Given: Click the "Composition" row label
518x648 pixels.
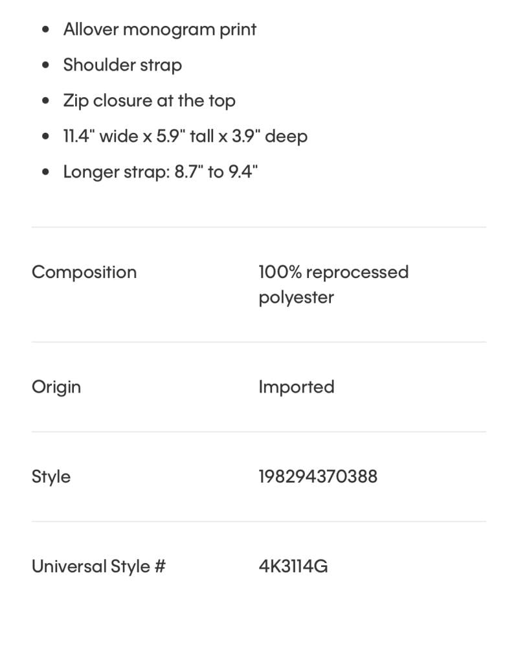Looking at the screenshot, I should [84, 272].
